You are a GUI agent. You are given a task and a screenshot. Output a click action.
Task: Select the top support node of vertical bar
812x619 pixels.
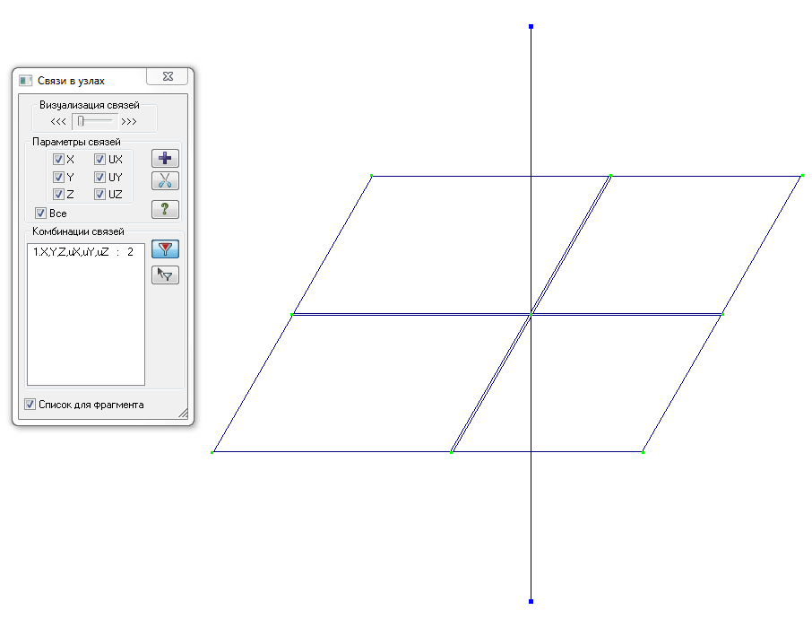point(531,26)
